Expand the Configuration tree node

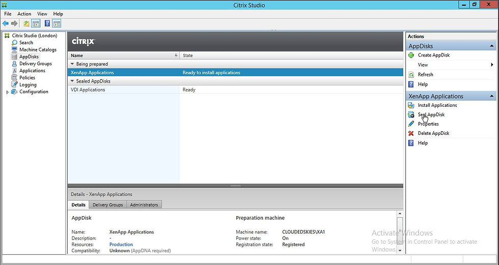8,92
